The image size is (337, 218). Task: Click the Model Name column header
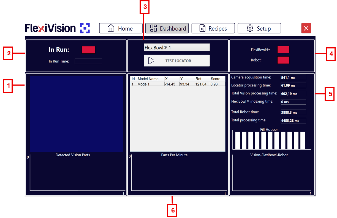pos(151,79)
